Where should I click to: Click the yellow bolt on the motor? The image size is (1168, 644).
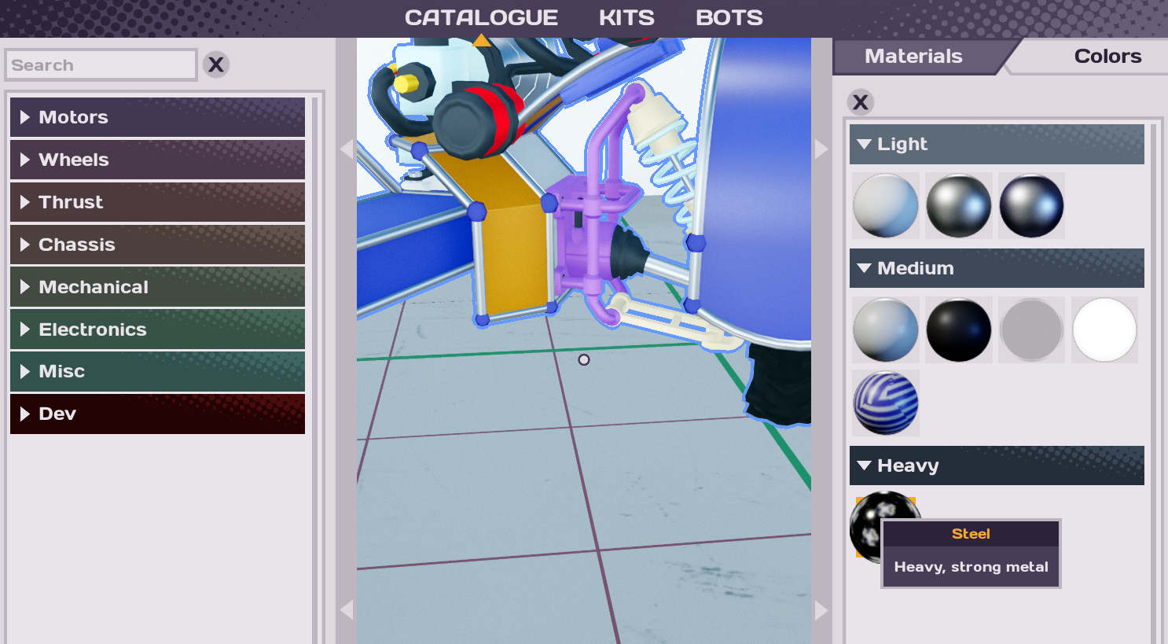(406, 83)
